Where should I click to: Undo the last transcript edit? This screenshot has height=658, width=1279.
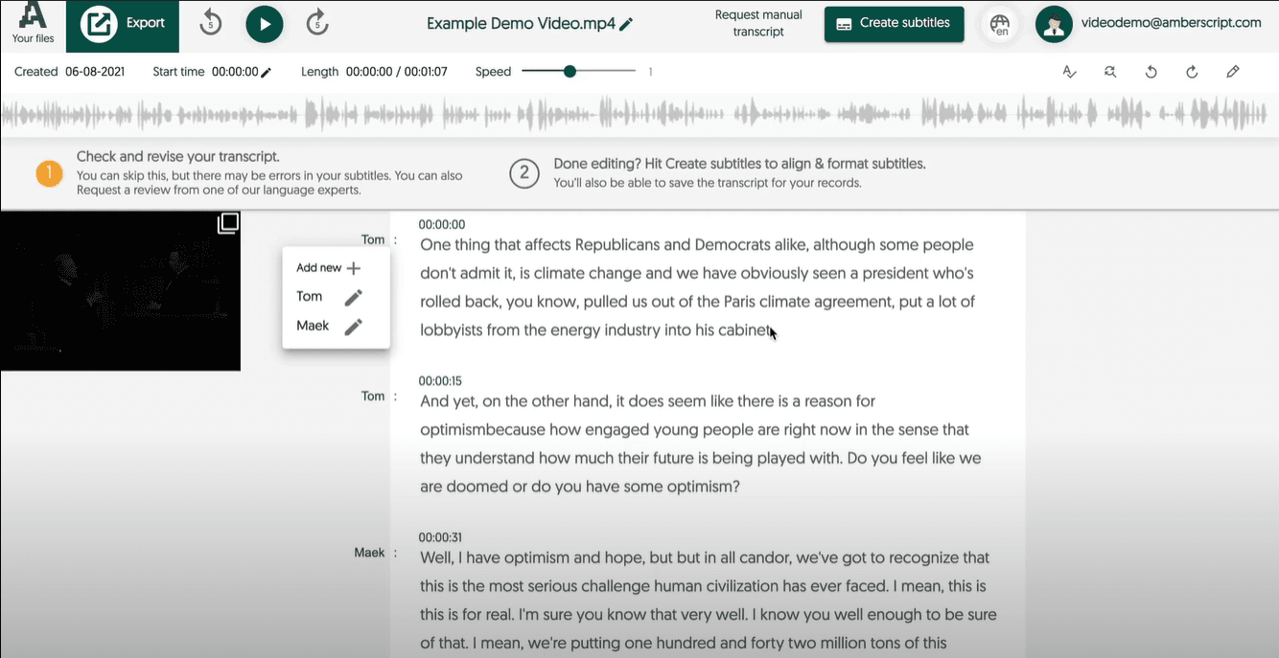[1151, 72]
